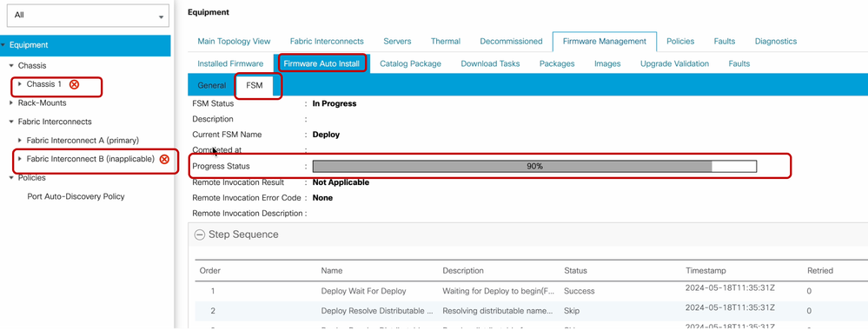Viewport: 868px width, 330px height.
Task: Click the Chassis 1 critical fault icon
Action: point(74,85)
